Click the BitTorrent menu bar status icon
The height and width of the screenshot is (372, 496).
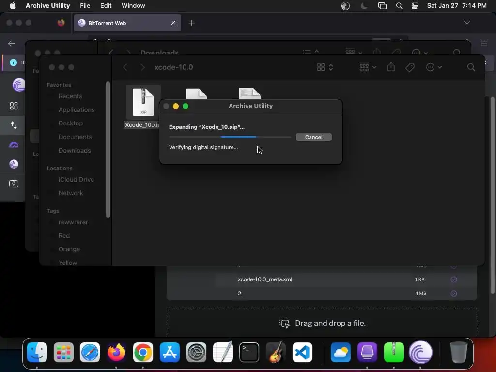click(x=345, y=6)
